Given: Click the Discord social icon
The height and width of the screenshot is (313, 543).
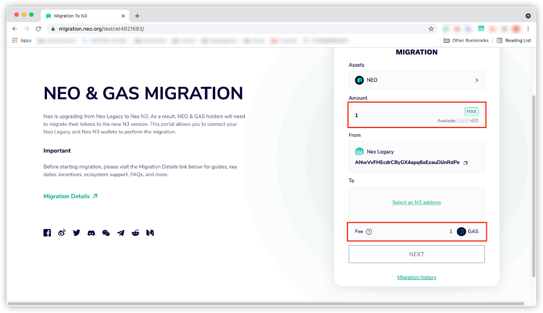Looking at the screenshot, I should click(91, 233).
